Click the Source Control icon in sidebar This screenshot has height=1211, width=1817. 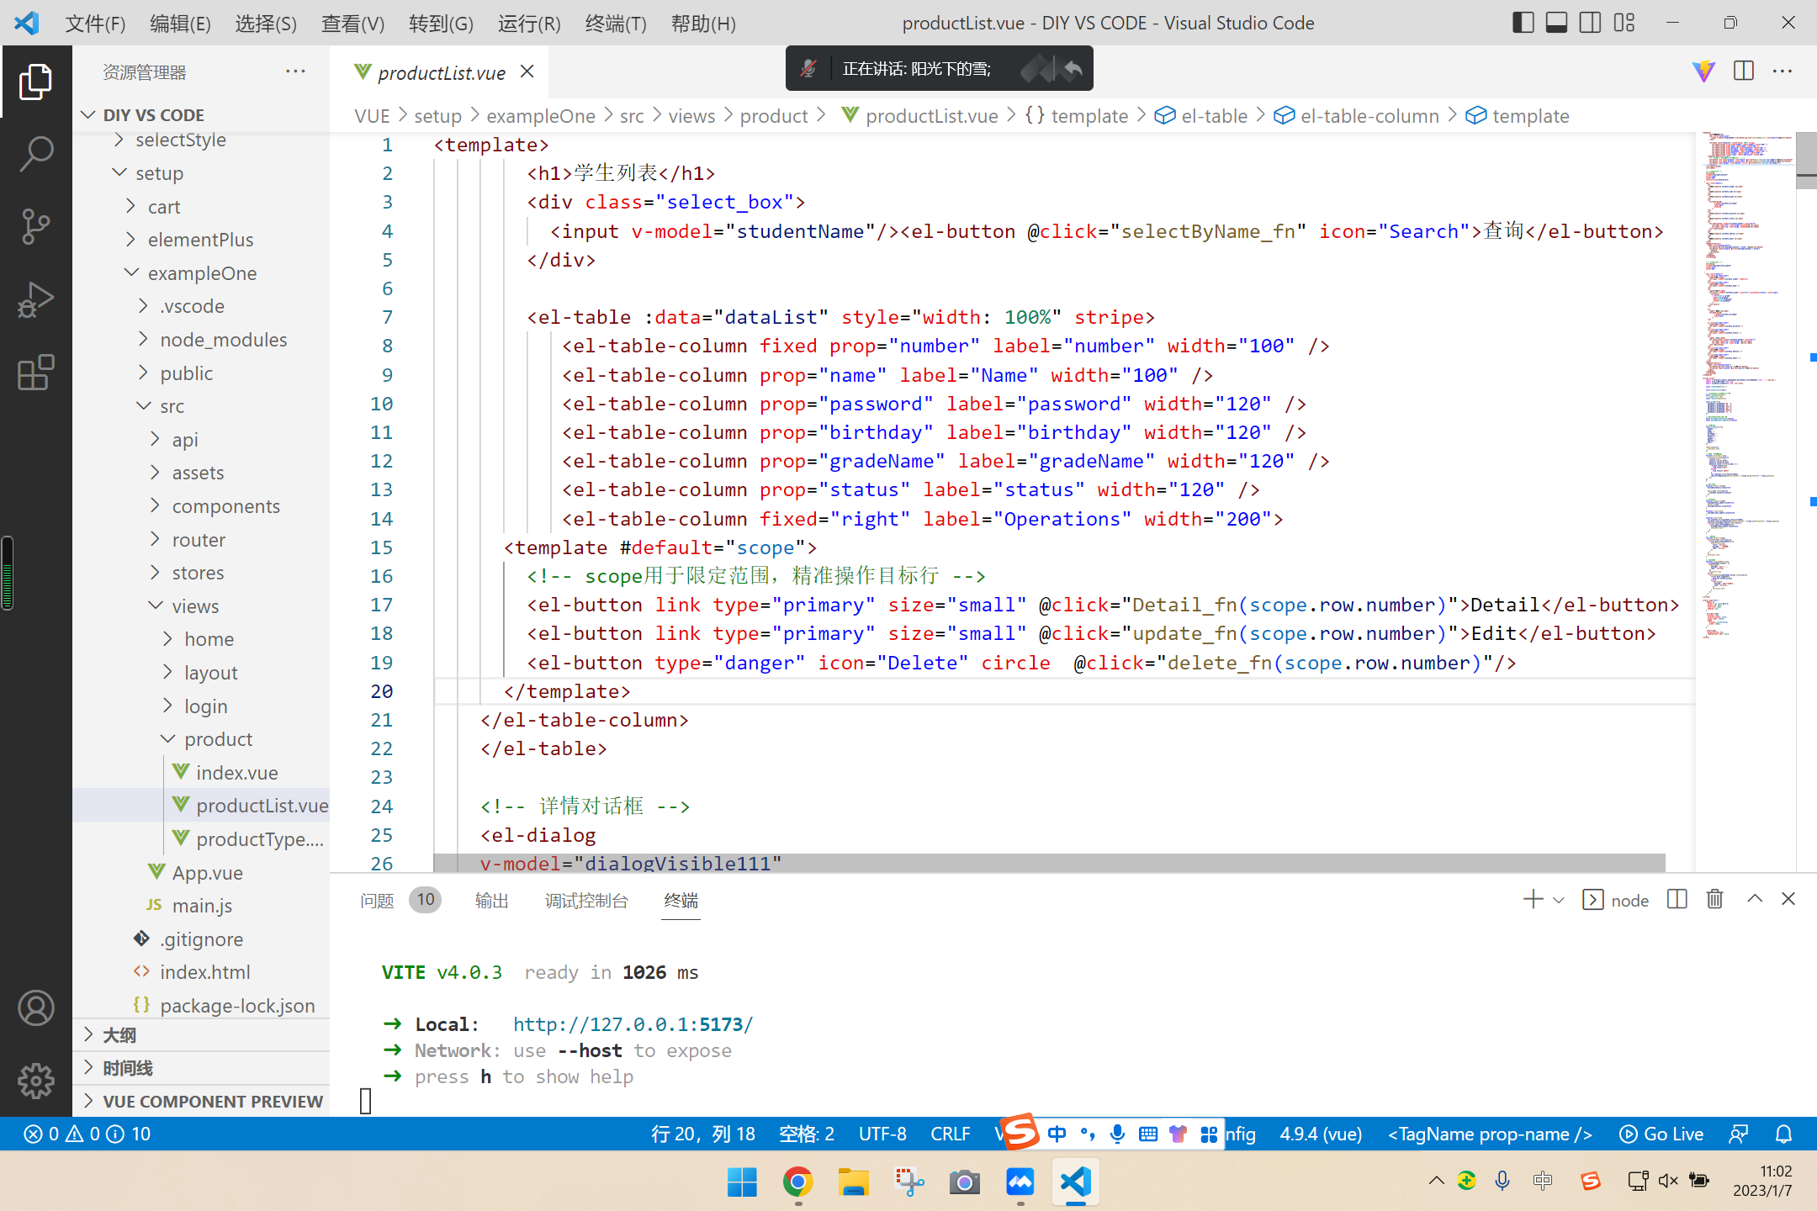coord(35,225)
